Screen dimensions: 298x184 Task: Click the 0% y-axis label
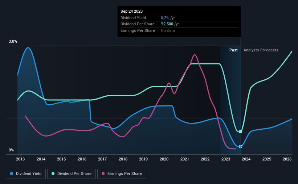(11, 150)
